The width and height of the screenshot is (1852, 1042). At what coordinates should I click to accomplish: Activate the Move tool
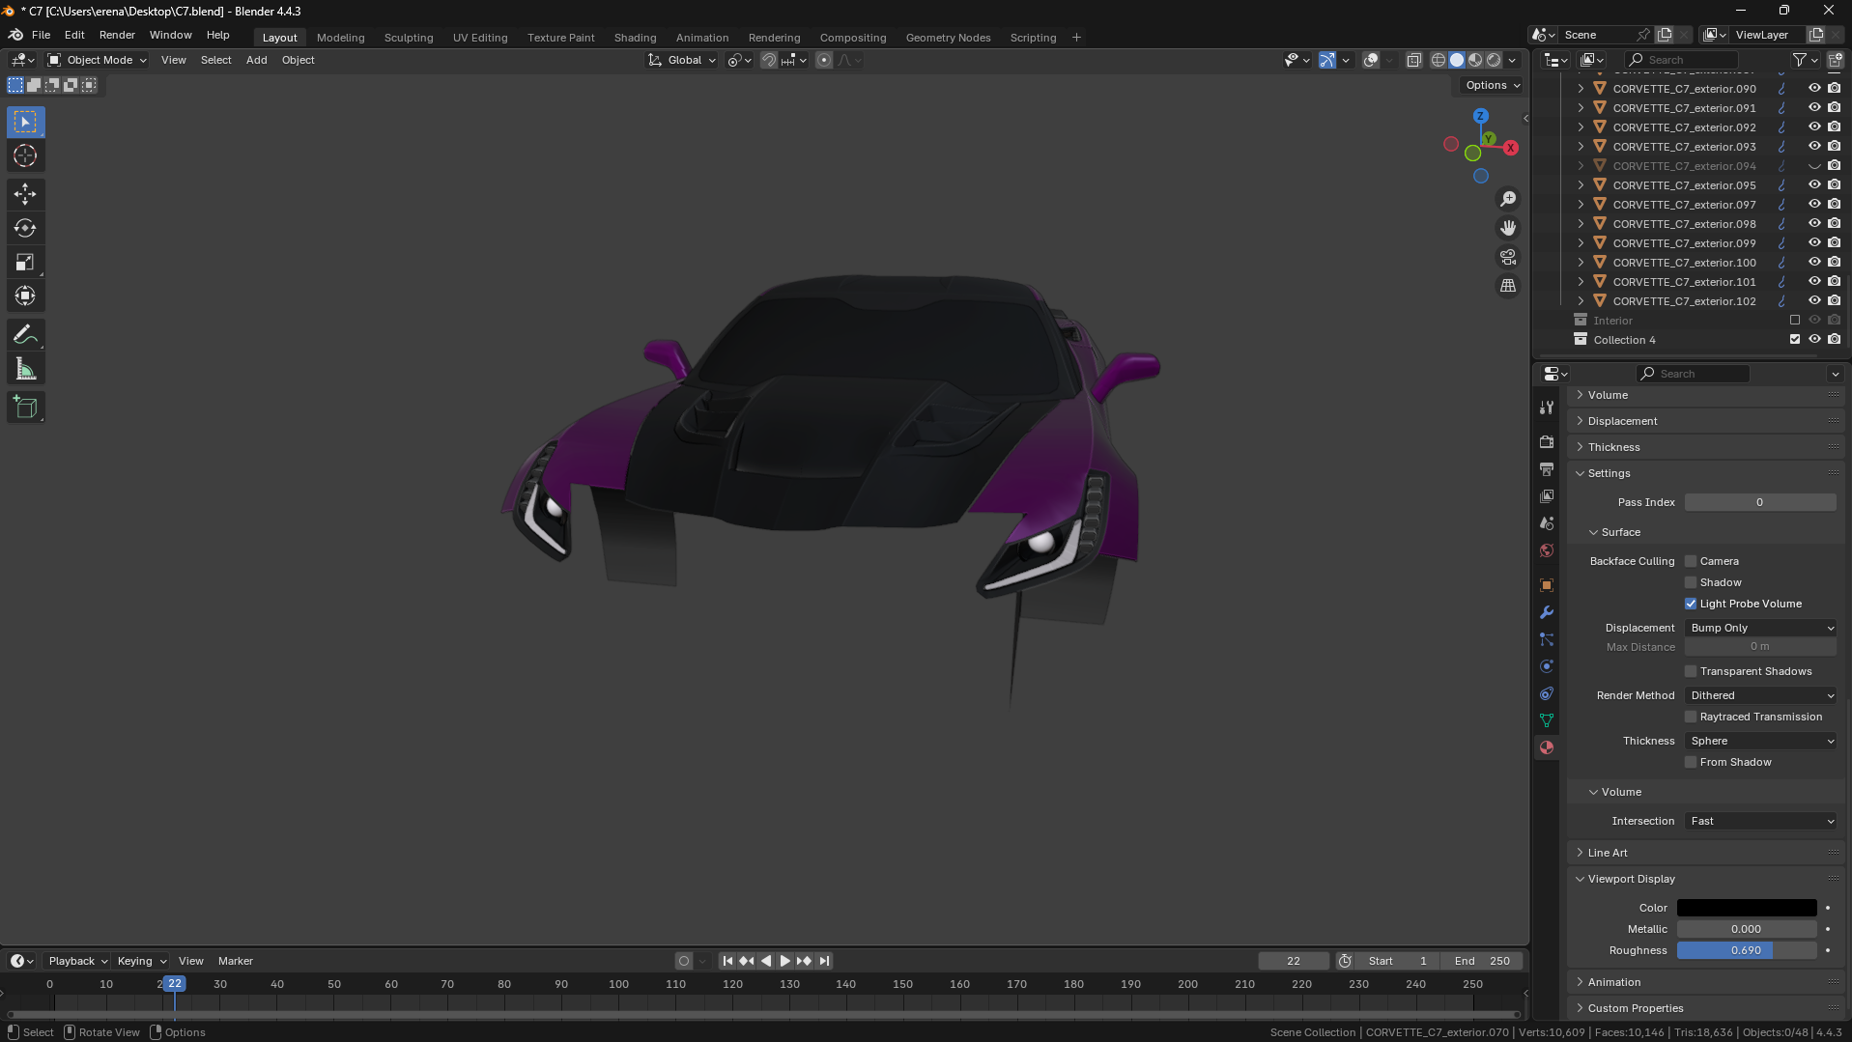(25, 194)
